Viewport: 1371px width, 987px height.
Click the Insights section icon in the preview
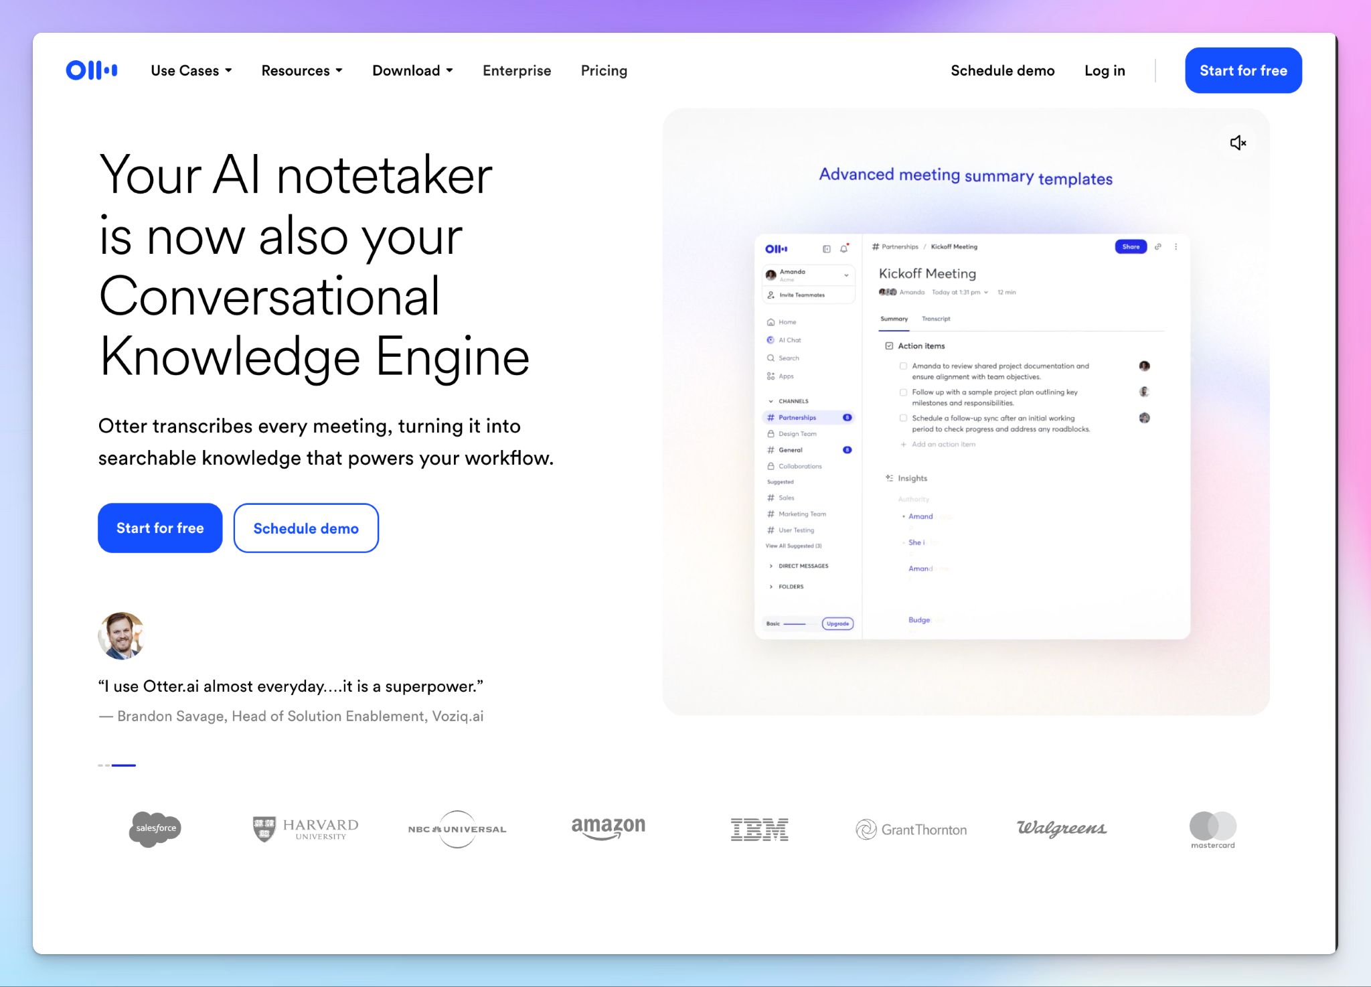tap(889, 478)
